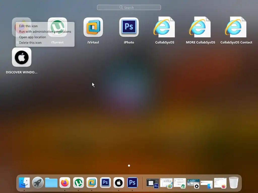Click the 'CollabSysOS Contact' label text
The width and height of the screenshot is (258, 193).
pyautogui.click(x=236, y=42)
